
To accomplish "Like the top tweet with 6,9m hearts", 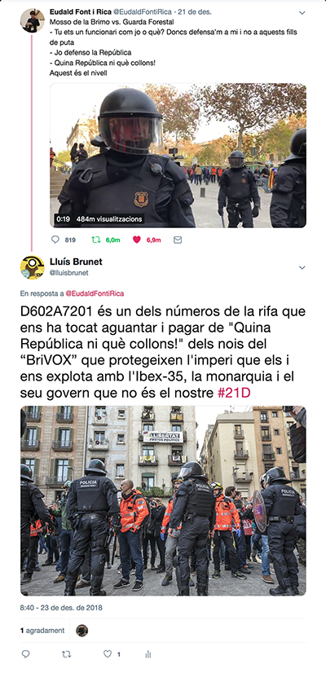I will (137, 240).
